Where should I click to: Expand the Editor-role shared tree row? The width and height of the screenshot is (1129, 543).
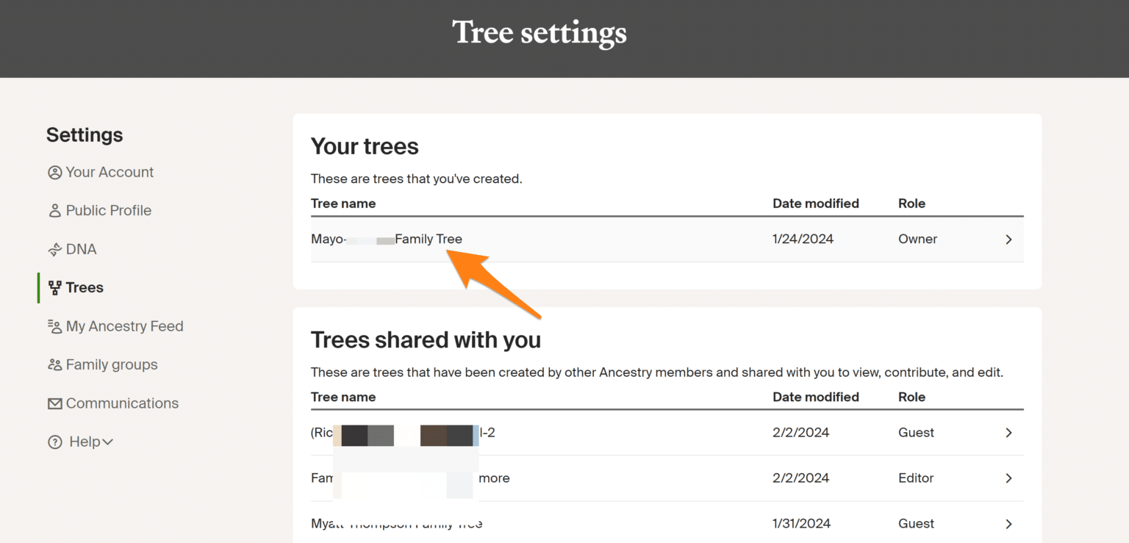(1008, 478)
